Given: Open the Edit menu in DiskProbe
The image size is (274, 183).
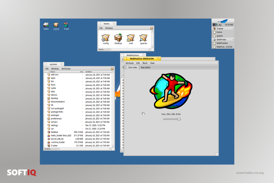Looking at the screenshot, I should coord(138,63).
